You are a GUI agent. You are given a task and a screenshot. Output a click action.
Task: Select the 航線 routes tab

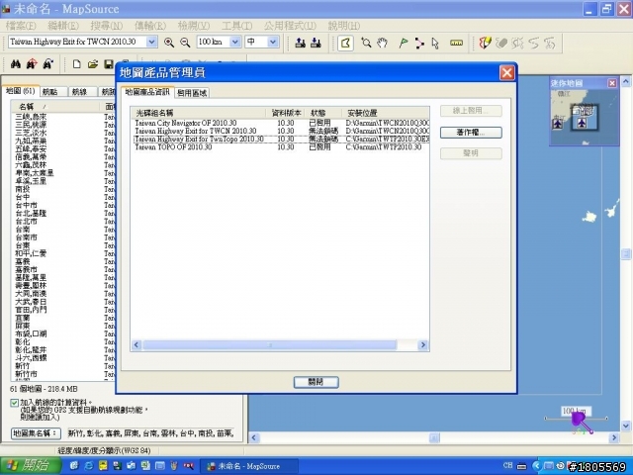tap(82, 92)
